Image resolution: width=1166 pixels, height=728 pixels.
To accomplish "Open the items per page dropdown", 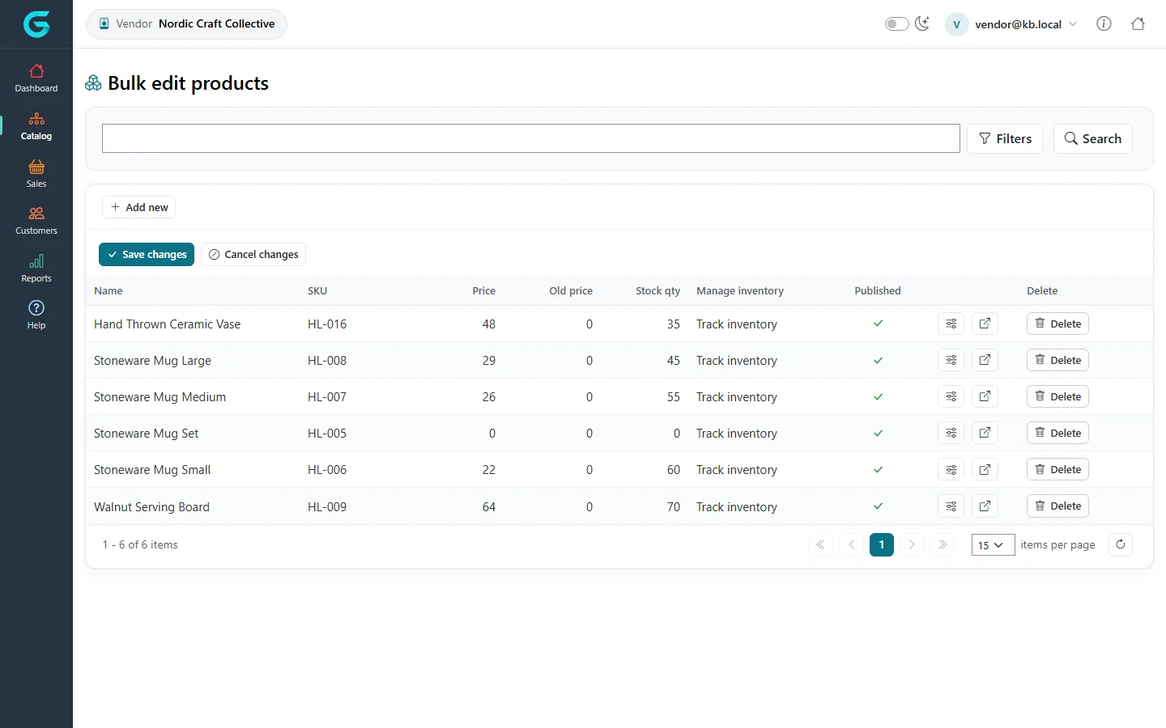I will coord(993,545).
